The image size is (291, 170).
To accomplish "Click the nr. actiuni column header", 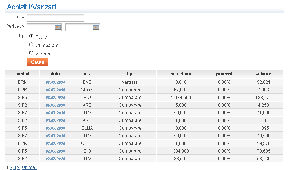I will pyautogui.click(x=180, y=74).
